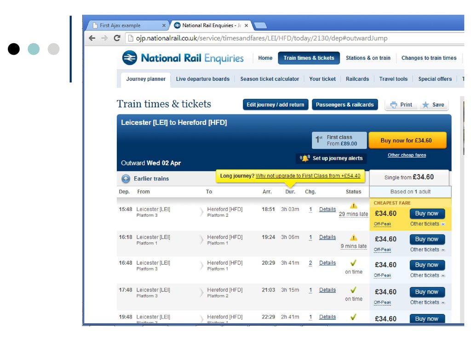471x353 pixels.
Task: Click the Earlier trains up-arrow icon
Action: point(126,179)
